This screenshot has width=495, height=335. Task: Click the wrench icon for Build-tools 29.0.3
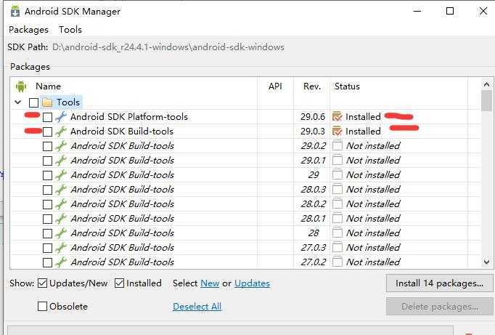click(61, 132)
